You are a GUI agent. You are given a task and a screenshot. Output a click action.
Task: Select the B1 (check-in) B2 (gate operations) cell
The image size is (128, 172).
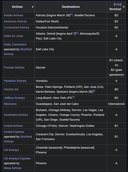tap(116, 67)
